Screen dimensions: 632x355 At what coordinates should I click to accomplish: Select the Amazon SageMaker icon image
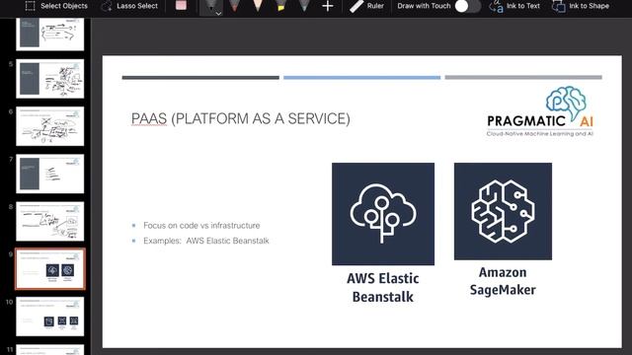click(x=503, y=211)
